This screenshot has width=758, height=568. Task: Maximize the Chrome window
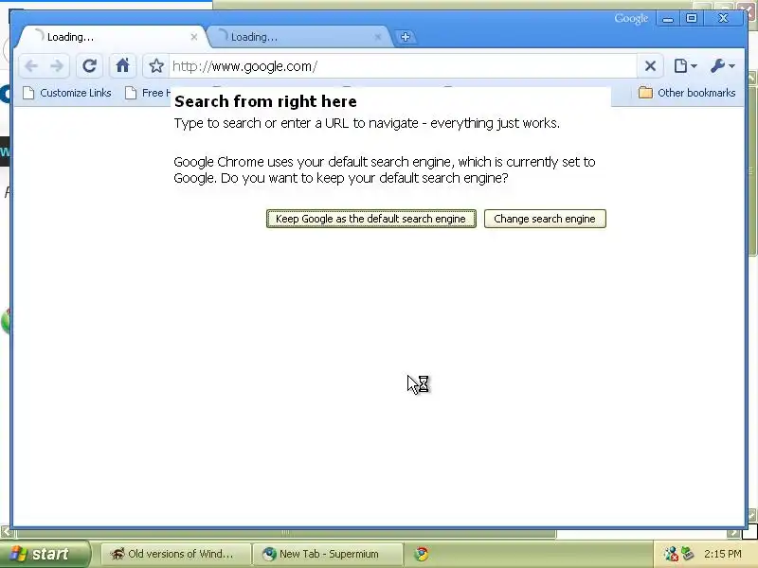coord(692,19)
